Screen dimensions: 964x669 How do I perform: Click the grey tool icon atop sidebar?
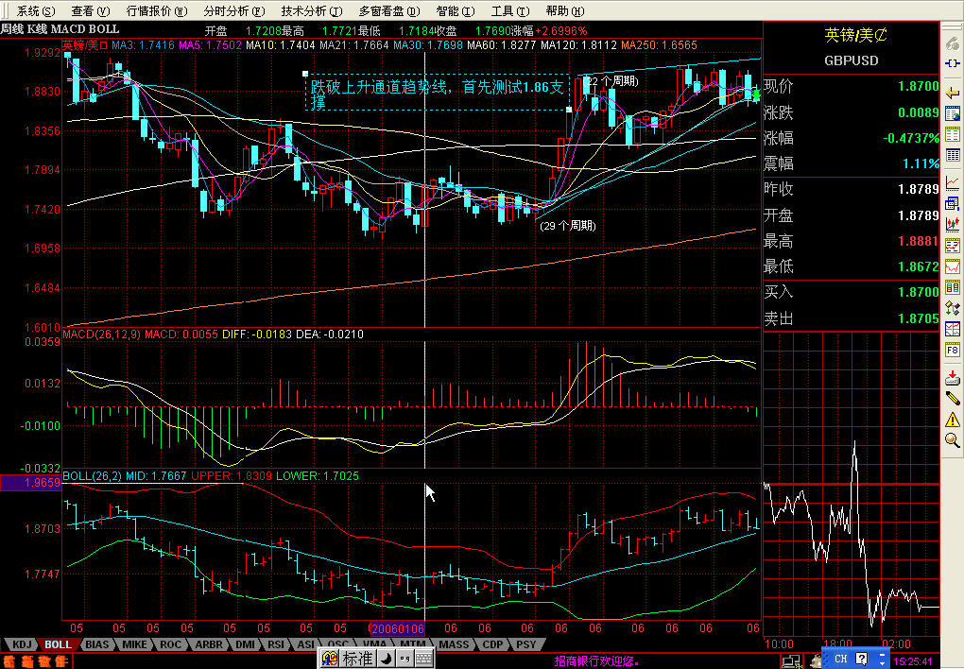click(953, 43)
